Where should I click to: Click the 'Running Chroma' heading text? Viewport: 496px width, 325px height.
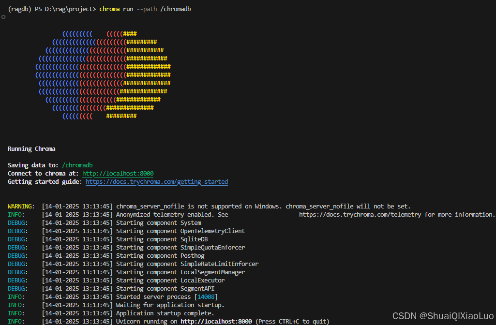tap(31, 148)
